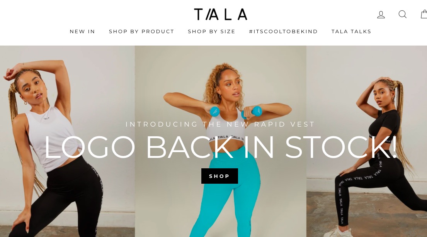Click the black SHOP button

click(x=219, y=176)
